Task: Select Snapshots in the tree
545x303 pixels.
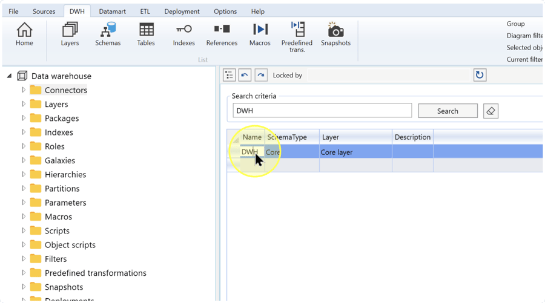Action: point(64,287)
